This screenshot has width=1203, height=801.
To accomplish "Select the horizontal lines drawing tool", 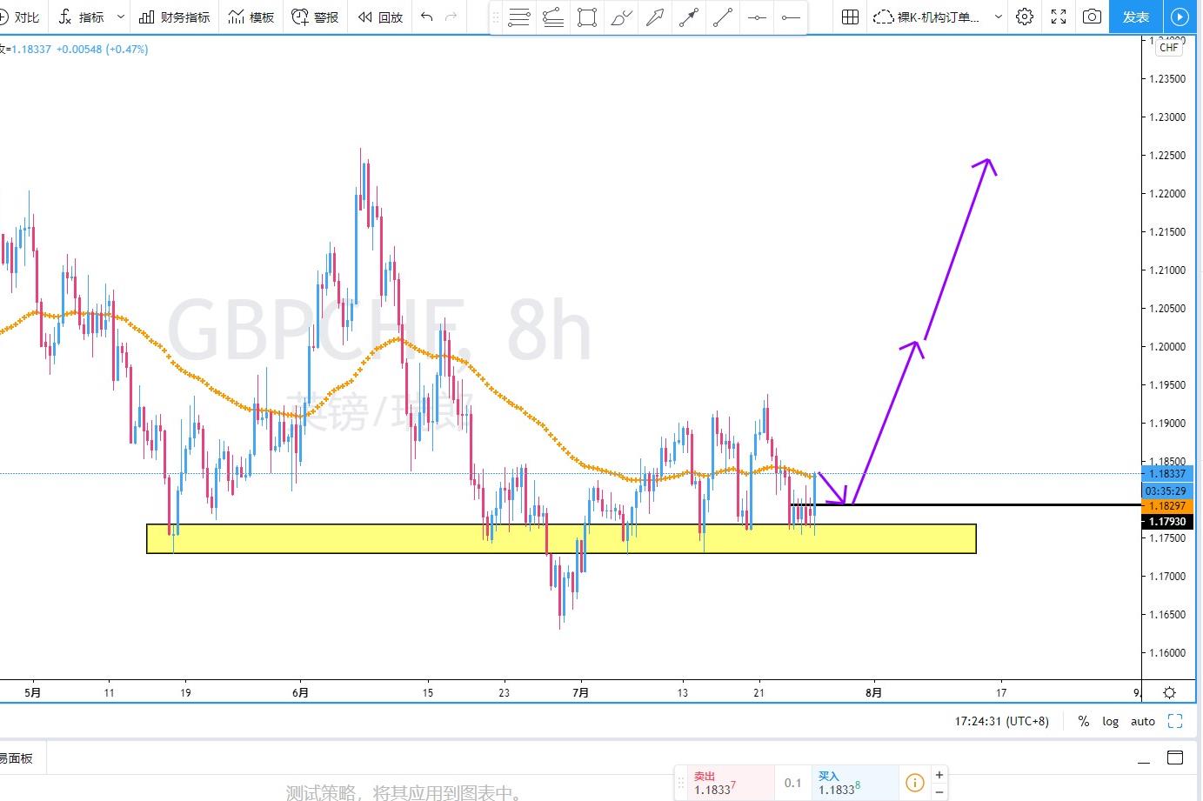I will (x=519, y=17).
